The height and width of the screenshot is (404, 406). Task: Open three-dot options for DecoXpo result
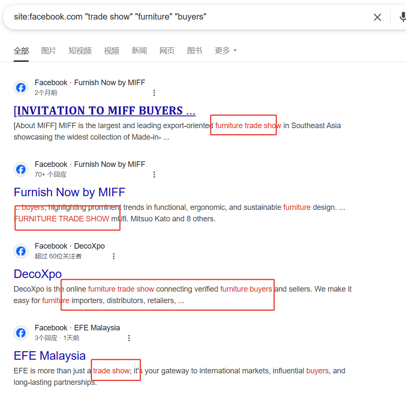(x=114, y=256)
